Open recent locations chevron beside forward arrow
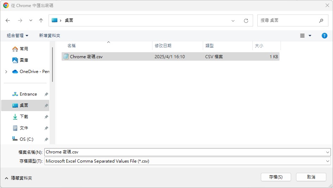The image size is (333, 188). point(31,20)
